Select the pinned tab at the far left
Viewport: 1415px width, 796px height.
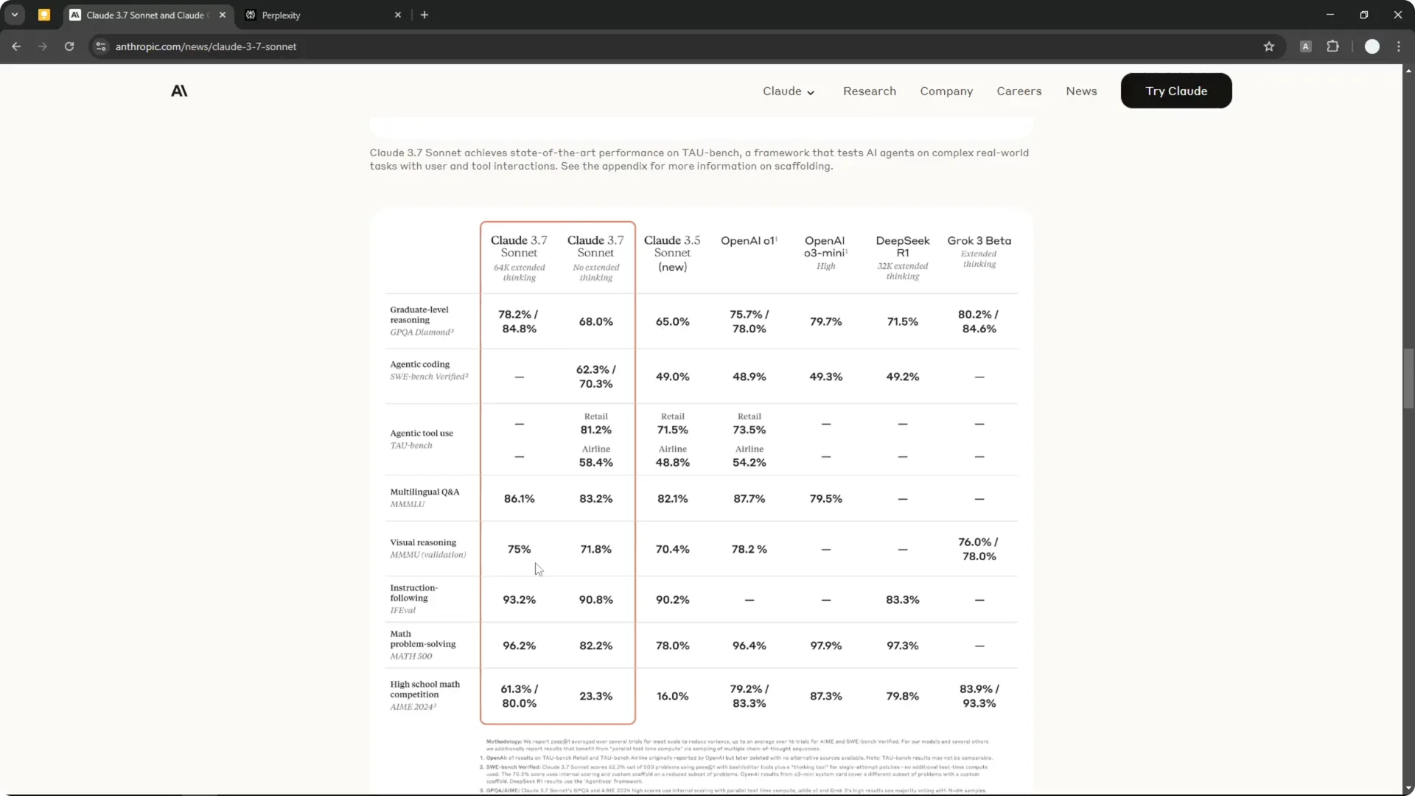tap(44, 15)
